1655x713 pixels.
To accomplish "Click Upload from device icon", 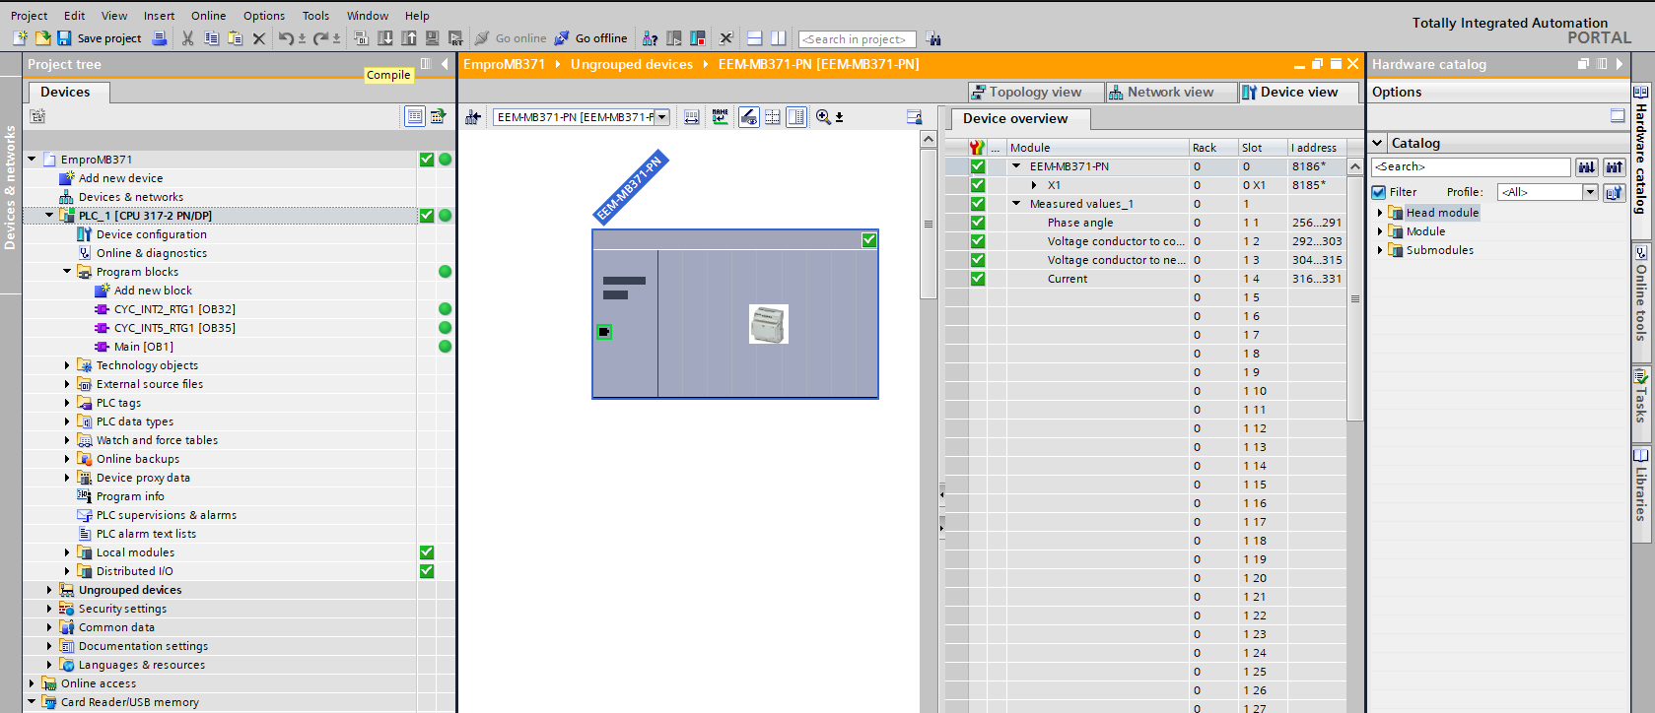I will [x=408, y=38].
